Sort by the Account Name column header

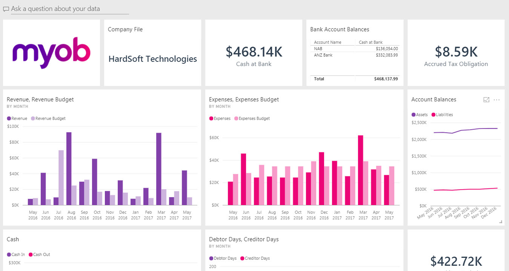click(328, 42)
